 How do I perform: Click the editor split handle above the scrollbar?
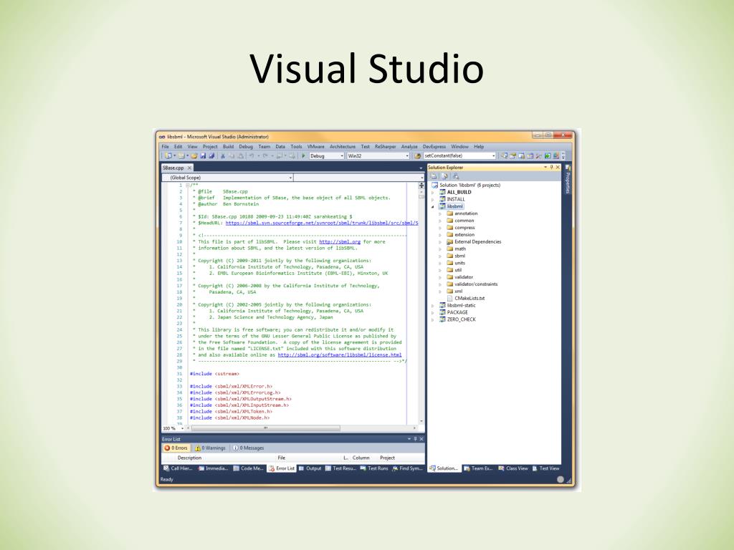click(x=421, y=185)
